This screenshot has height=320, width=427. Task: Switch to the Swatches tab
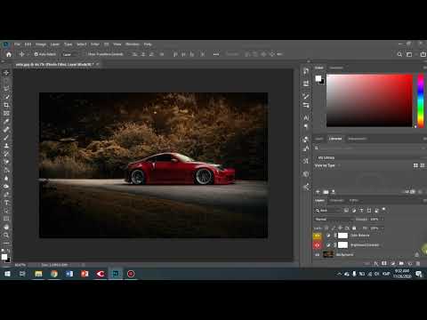pos(336,68)
